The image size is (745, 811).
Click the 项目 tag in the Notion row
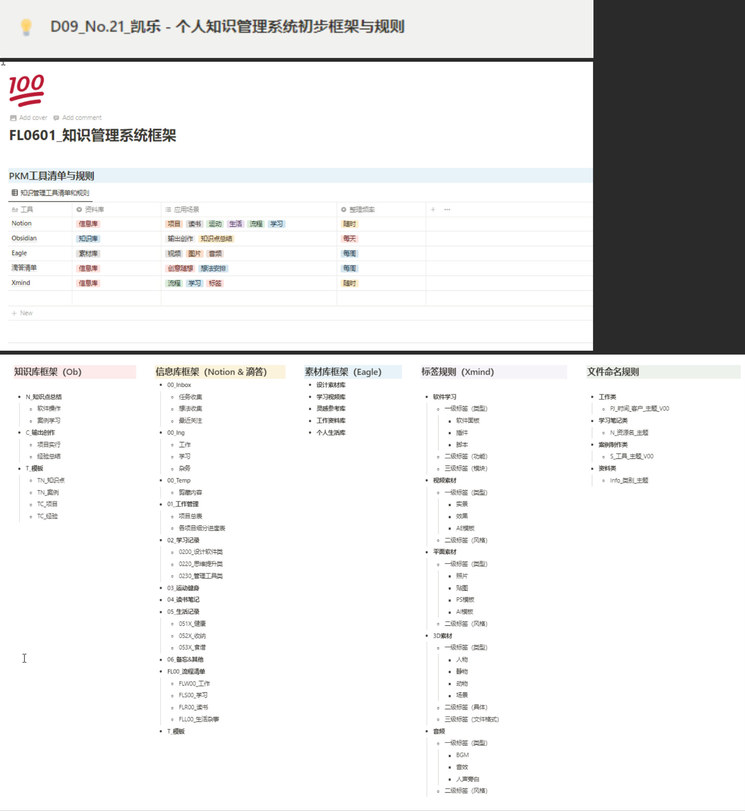(174, 224)
